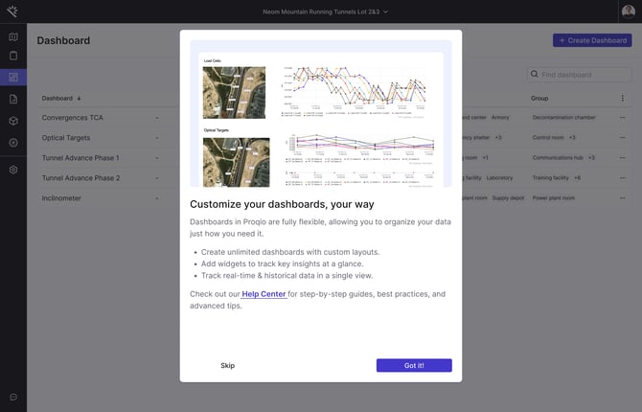This screenshot has width=642, height=412.
Task: Open the Inclinometer dashboard
Action: [61, 197]
